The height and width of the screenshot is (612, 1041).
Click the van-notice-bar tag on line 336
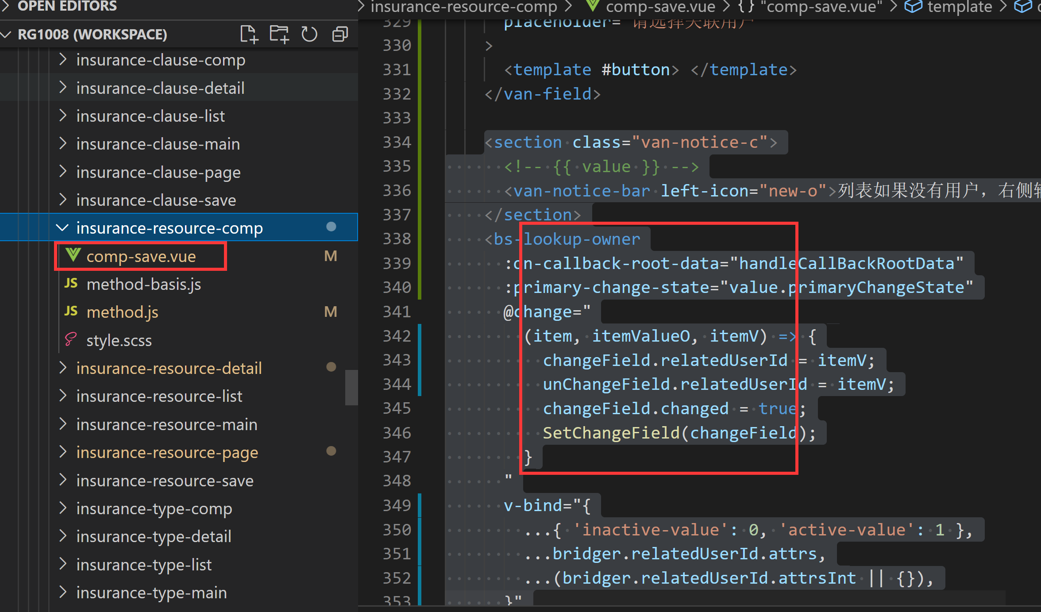tap(582, 191)
